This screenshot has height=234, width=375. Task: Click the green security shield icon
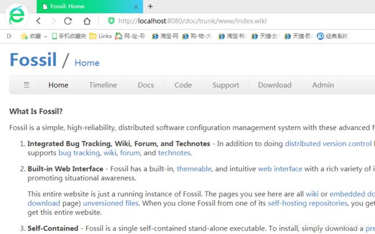(111, 21)
